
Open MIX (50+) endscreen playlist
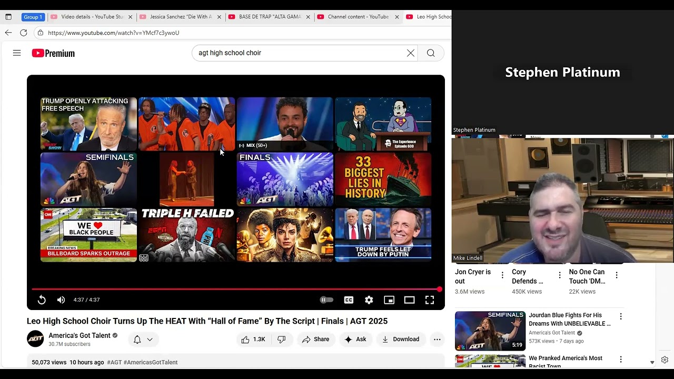pyautogui.click(x=285, y=124)
